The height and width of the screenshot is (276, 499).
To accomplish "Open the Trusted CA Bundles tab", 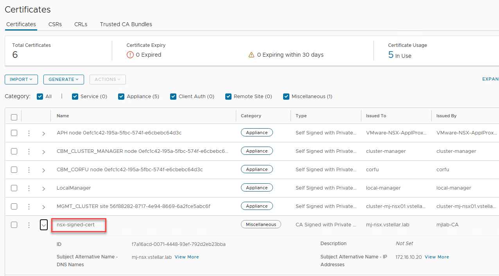I will coord(126,24).
